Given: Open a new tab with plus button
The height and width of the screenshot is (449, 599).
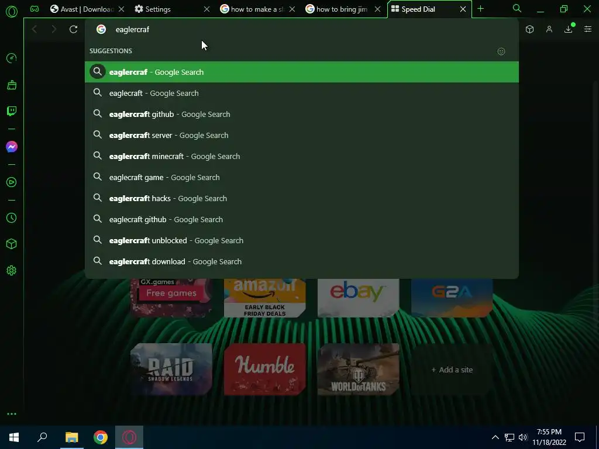Looking at the screenshot, I should [x=481, y=9].
